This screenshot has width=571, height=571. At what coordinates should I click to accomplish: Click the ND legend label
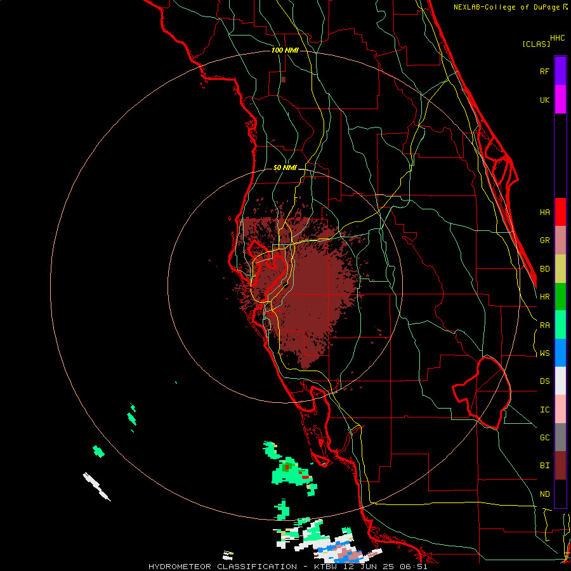pos(544,494)
